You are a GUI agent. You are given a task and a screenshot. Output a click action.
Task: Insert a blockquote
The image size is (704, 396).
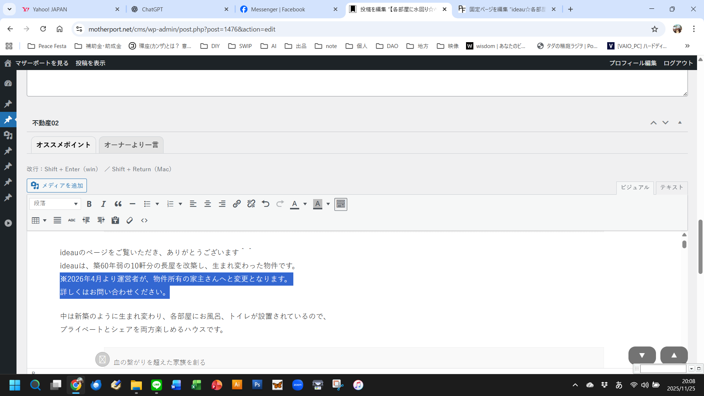118,204
